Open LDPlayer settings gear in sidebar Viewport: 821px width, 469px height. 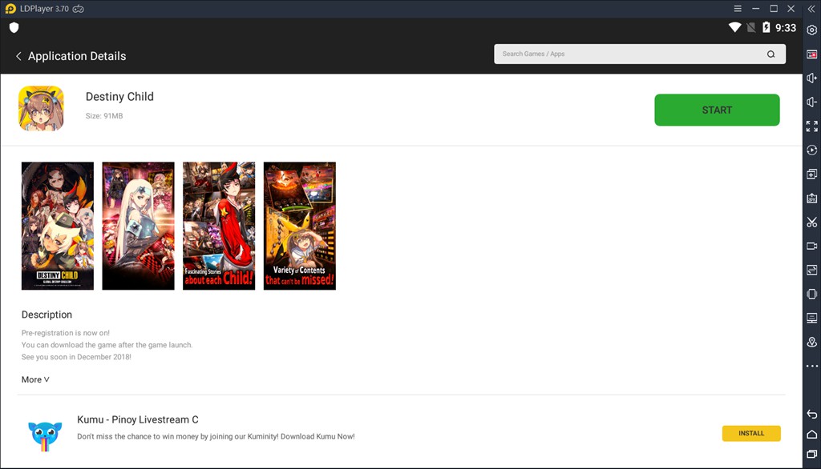click(811, 30)
